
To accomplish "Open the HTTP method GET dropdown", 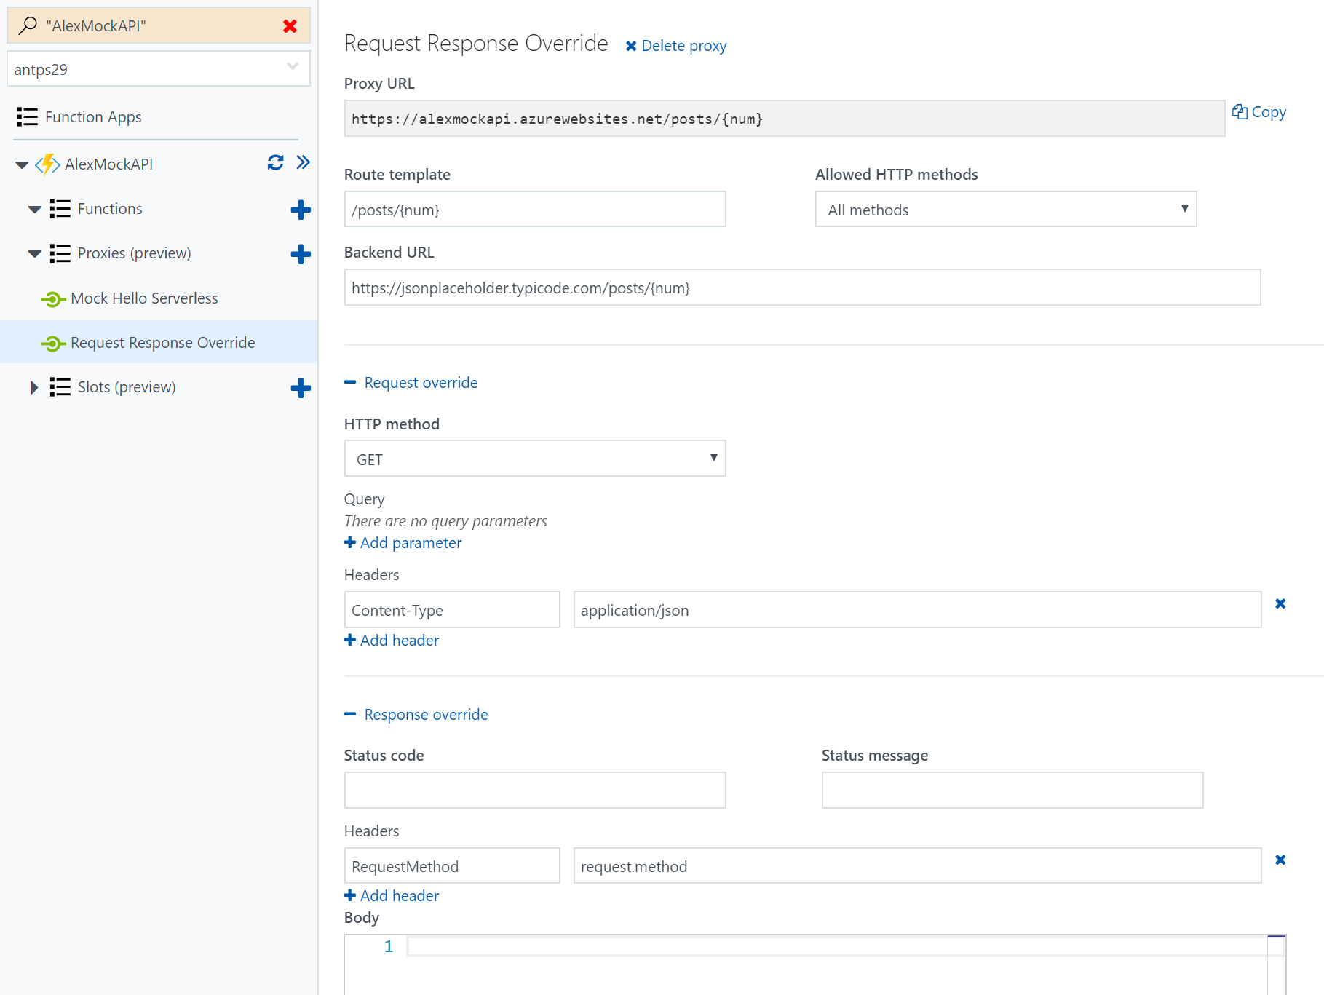I will tap(534, 459).
